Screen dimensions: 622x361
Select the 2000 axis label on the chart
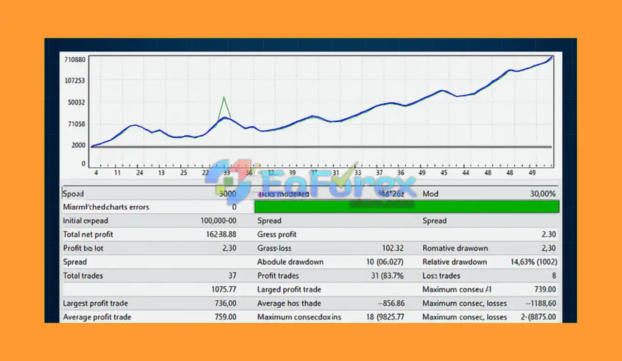[x=78, y=145]
